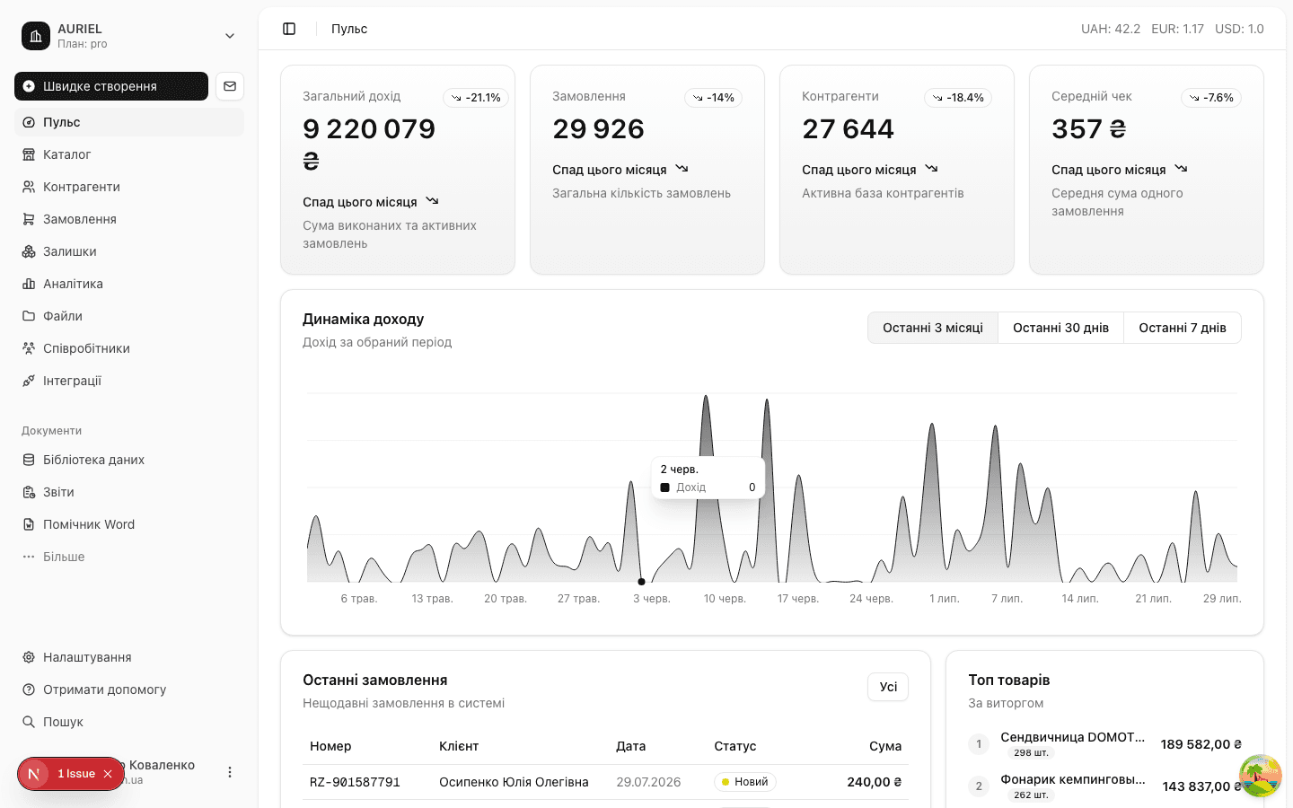The height and width of the screenshot is (808, 1293).
Task: Open user account menu with three dots
Action: pyautogui.click(x=230, y=772)
